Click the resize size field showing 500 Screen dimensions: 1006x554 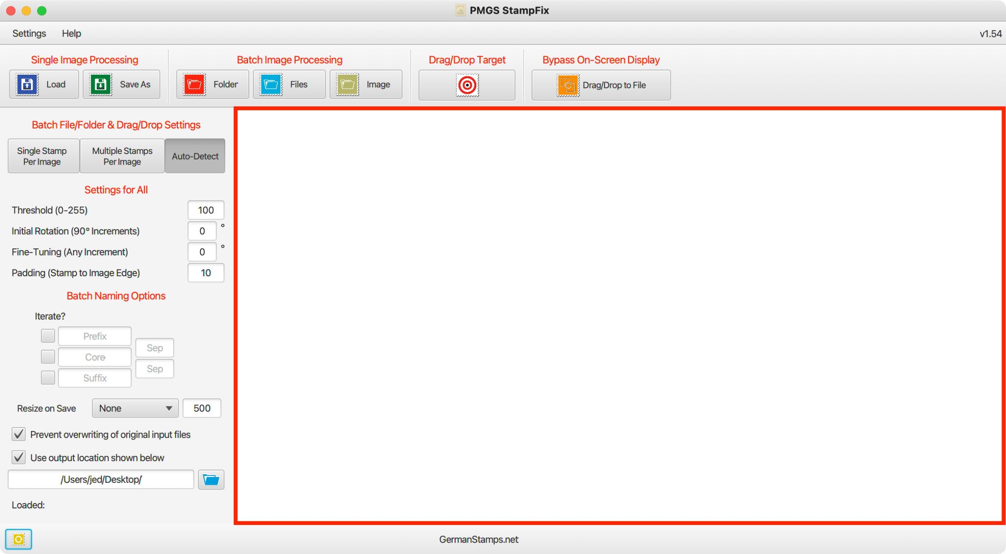(x=202, y=408)
